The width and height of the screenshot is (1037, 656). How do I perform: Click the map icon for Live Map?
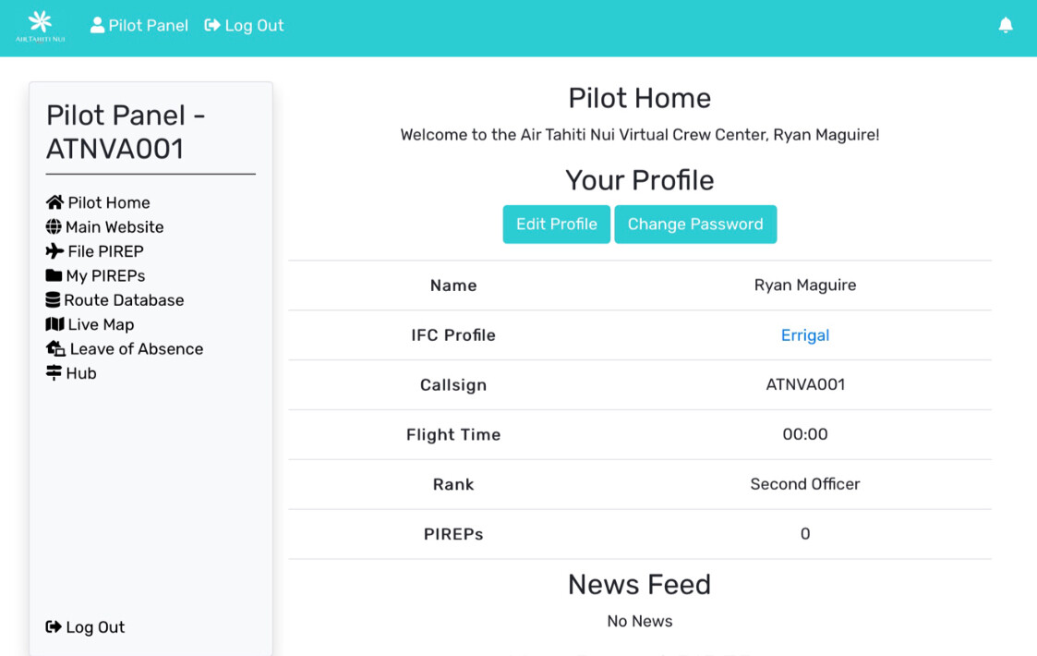(54, 324)
